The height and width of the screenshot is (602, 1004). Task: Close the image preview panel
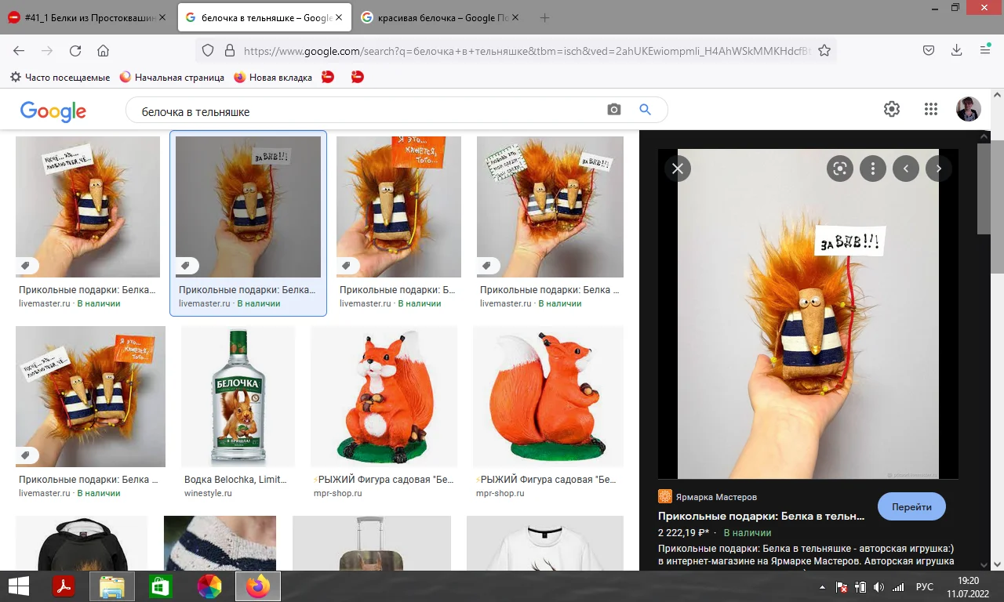coord(678,169)
